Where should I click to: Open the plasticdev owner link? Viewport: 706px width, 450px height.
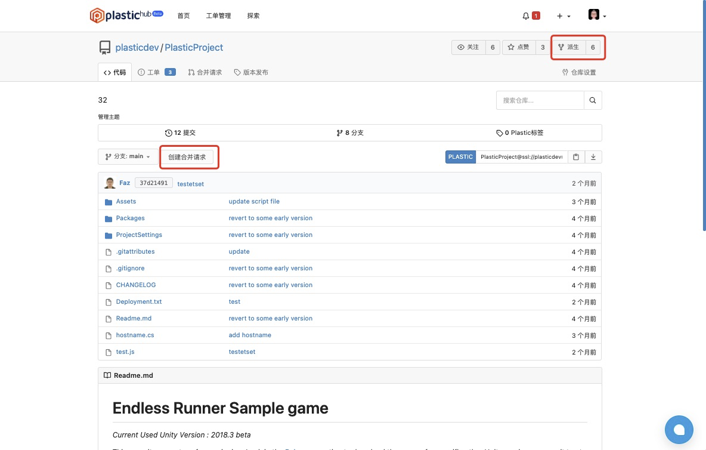point(137,47)
